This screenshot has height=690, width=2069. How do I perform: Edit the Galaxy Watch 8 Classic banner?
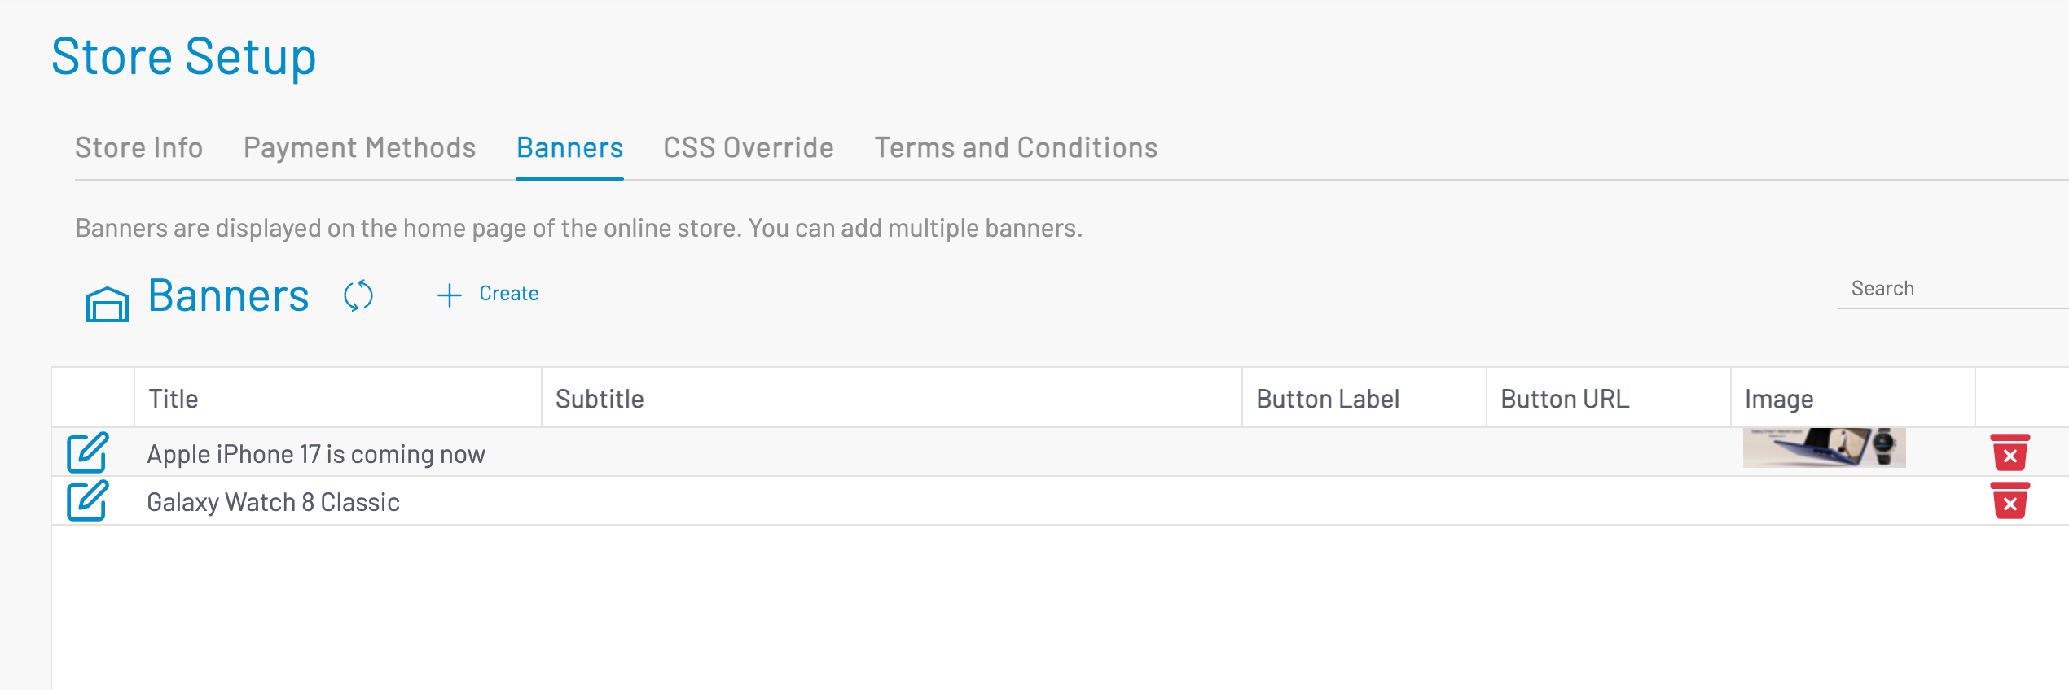pyautogui.click(x=87, y=500)
